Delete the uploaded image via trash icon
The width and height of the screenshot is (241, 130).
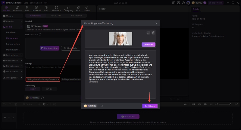coord(153,33)
